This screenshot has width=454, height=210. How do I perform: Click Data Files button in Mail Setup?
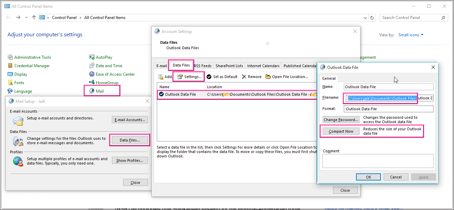click(x=130, y=140)
